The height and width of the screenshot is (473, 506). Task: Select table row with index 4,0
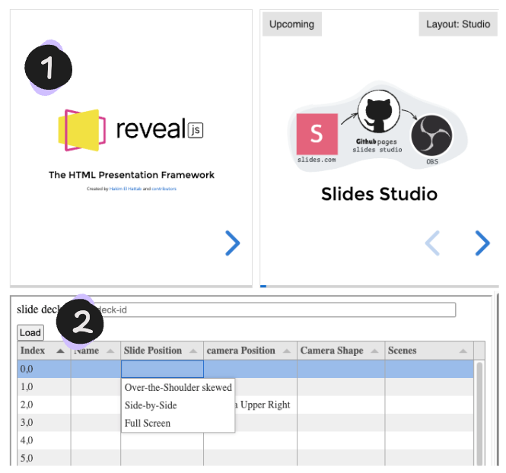point(245,440)
